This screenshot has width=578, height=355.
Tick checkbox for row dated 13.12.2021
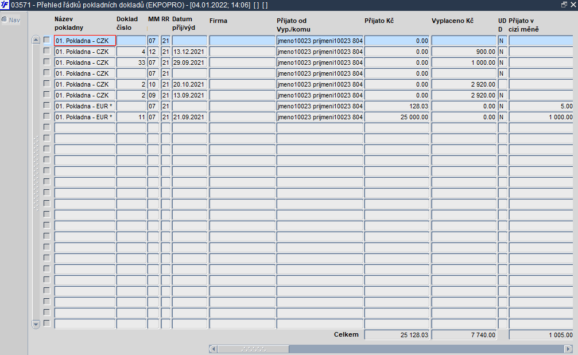tap(47, 51)
